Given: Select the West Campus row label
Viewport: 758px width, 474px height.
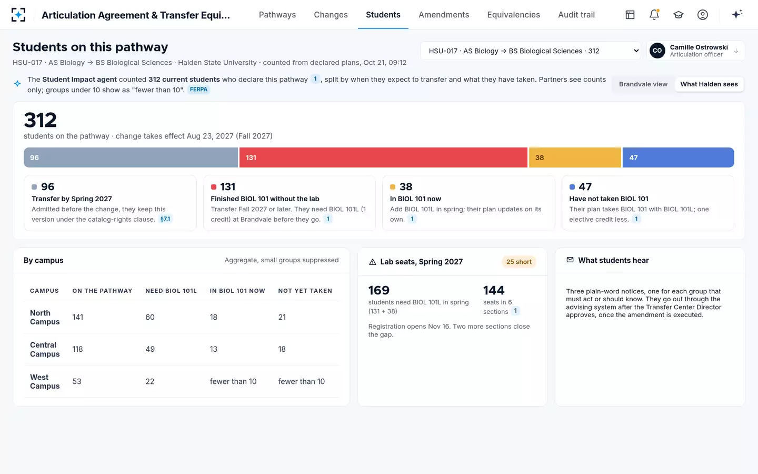Looking at the screenshot, I should pos(45,381).
